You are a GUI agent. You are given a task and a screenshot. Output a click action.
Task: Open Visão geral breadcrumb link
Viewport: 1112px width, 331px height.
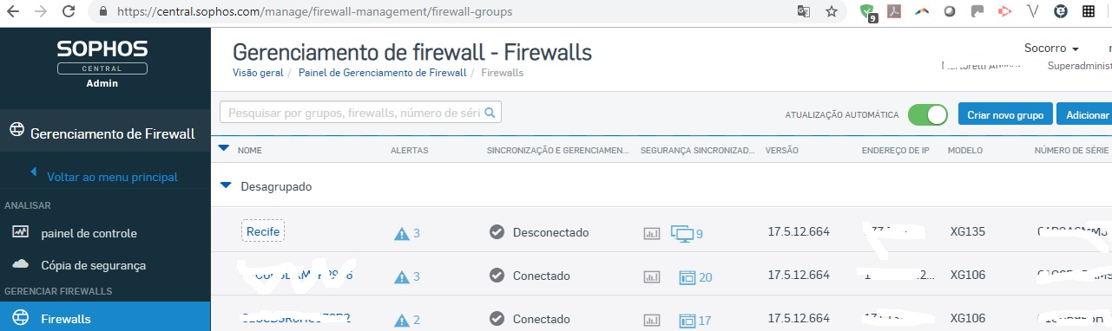coord(258,73)
